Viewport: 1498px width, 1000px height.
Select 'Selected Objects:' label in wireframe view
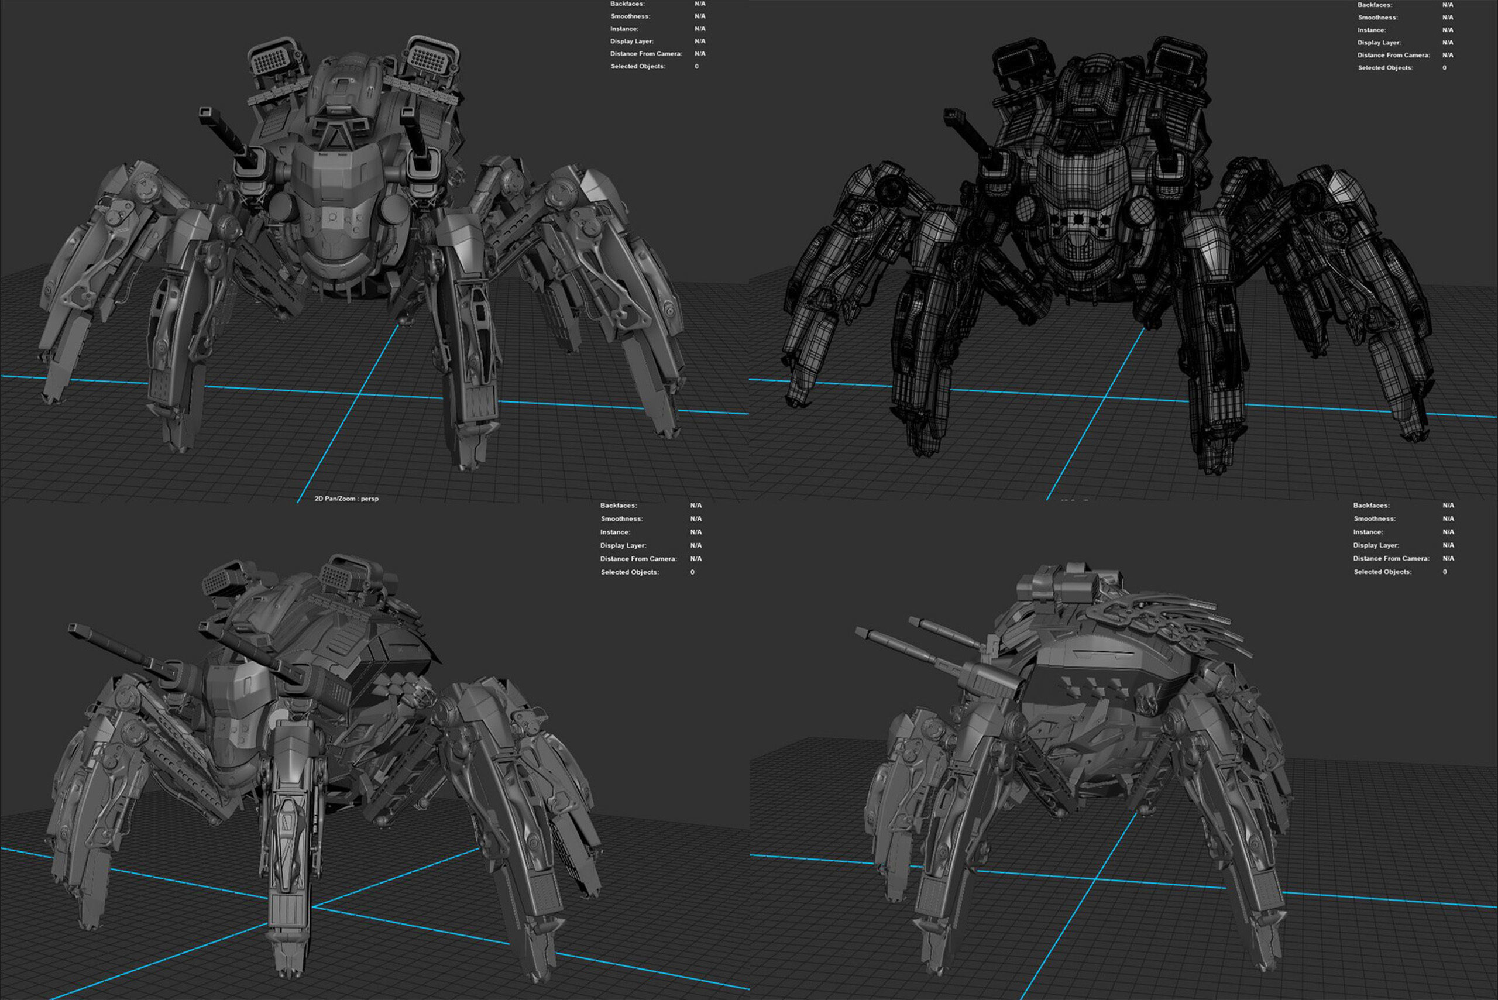1385,68
